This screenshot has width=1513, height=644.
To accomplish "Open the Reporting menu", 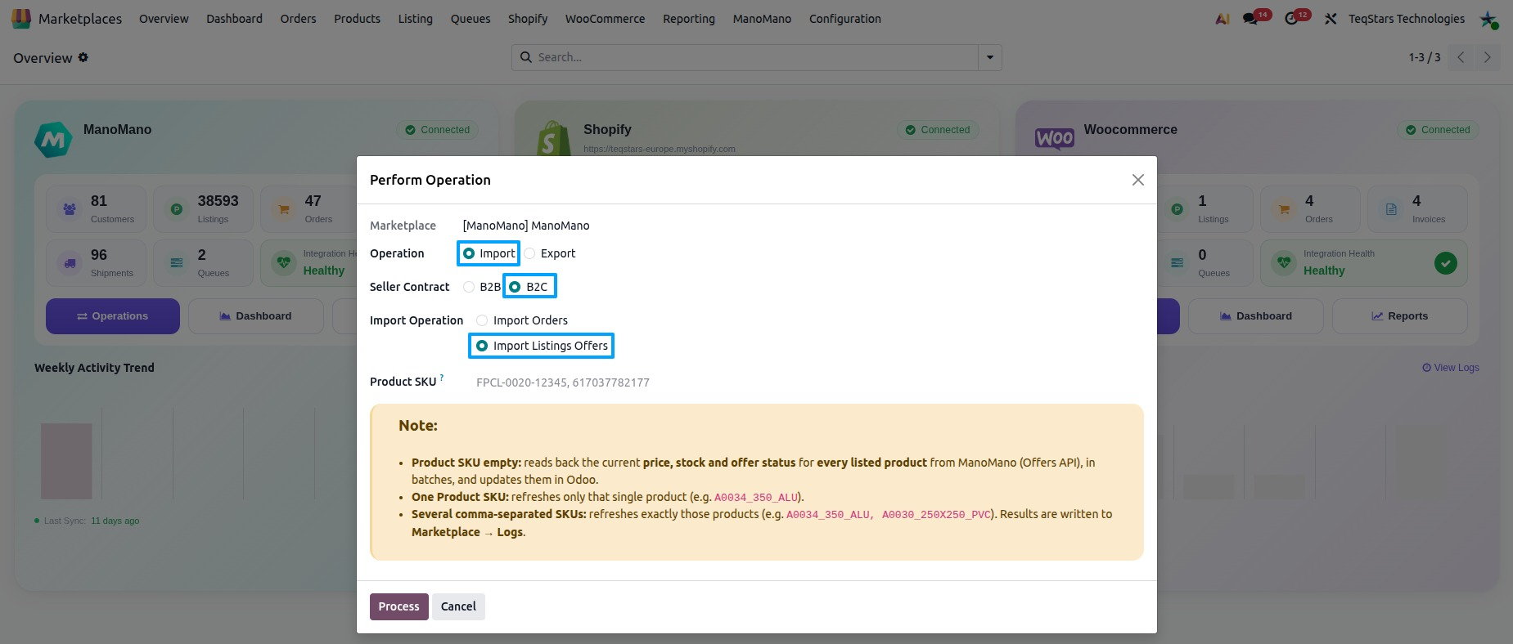I will pos(689,19).
